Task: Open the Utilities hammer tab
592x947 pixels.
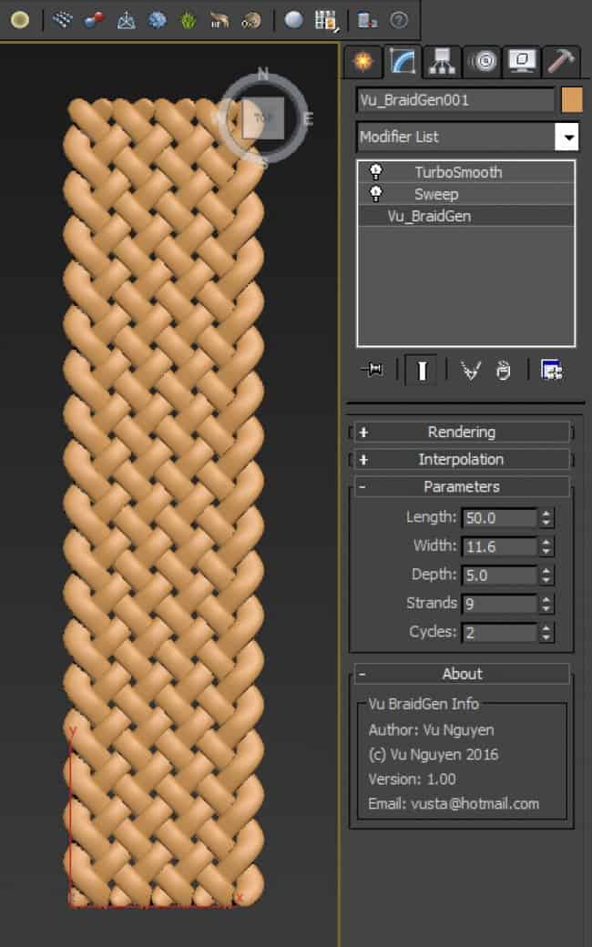Action: click(562, 61)
